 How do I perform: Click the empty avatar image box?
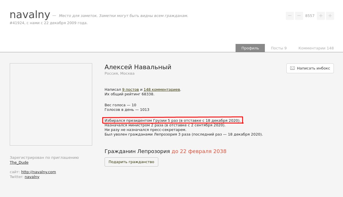point(51,104)
